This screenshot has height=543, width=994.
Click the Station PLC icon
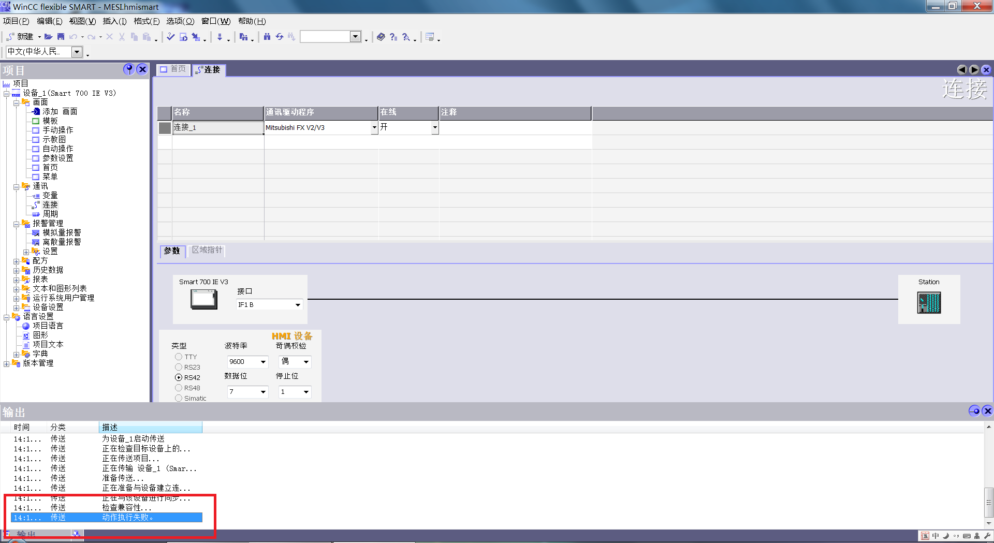(x=929, y=303)
